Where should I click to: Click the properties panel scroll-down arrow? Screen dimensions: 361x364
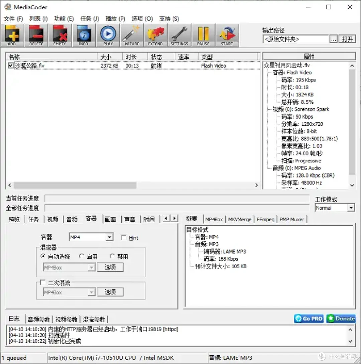(352, 185)
